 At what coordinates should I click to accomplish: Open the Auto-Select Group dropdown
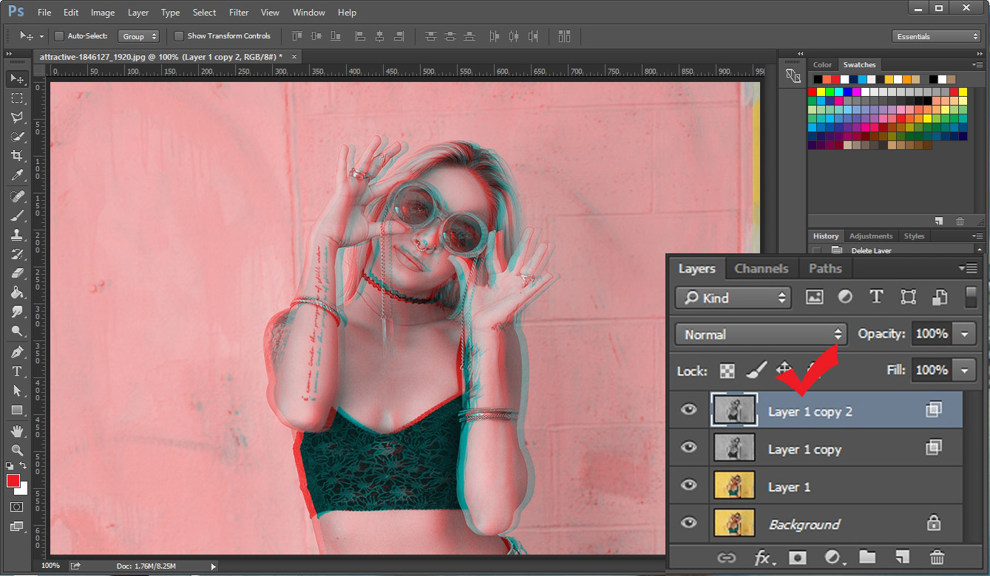[138, 36]
